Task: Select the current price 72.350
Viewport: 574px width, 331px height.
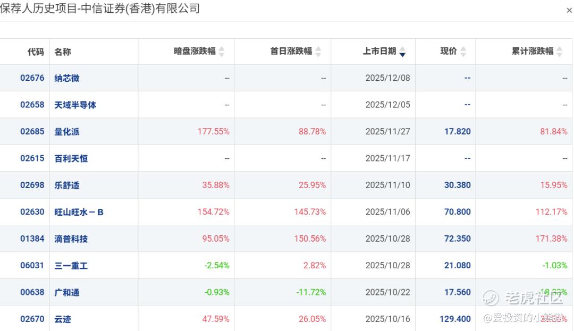Action: tap(458, 239)
